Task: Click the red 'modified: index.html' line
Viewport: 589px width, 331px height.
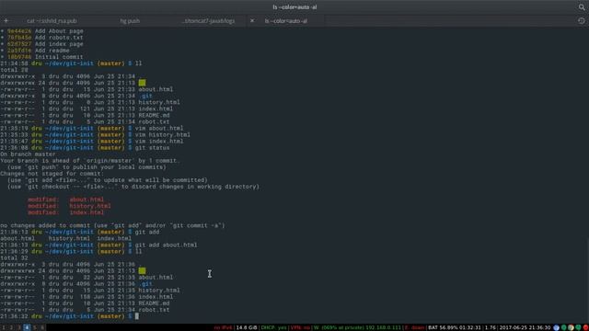Action: click(65, 212)
